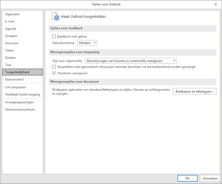Screen dimensions: 222x184
Task: Click the Briefpapier en lettertypen button
Action: 195,91
